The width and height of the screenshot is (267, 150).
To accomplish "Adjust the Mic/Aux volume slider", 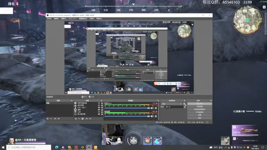I will tap(127, 108).
